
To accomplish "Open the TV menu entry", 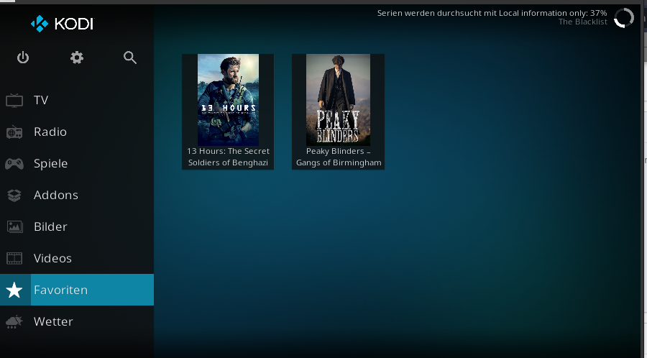I will tap(77, 100).
